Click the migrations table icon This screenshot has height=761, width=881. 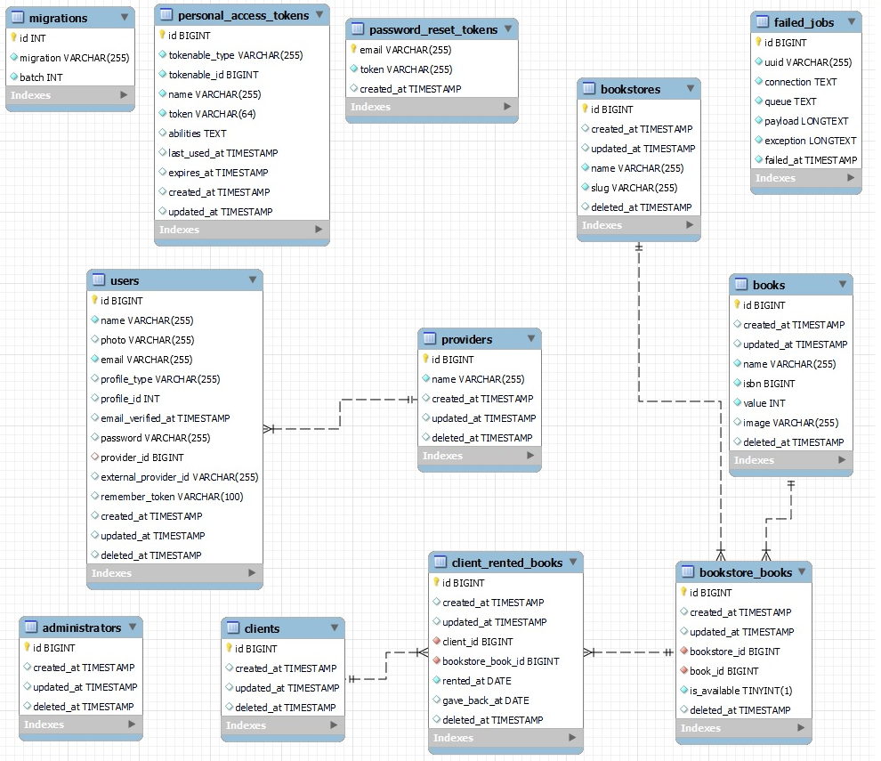pos(18,18)
